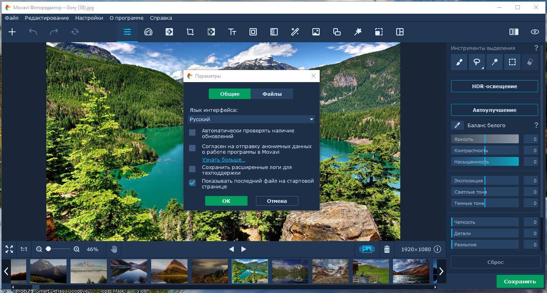Image resolution: width=547 pixels, height=293 pixels.
Task: Open the noise reduction checkered icon
Action: pyautogui.click(x=274, y=32)
